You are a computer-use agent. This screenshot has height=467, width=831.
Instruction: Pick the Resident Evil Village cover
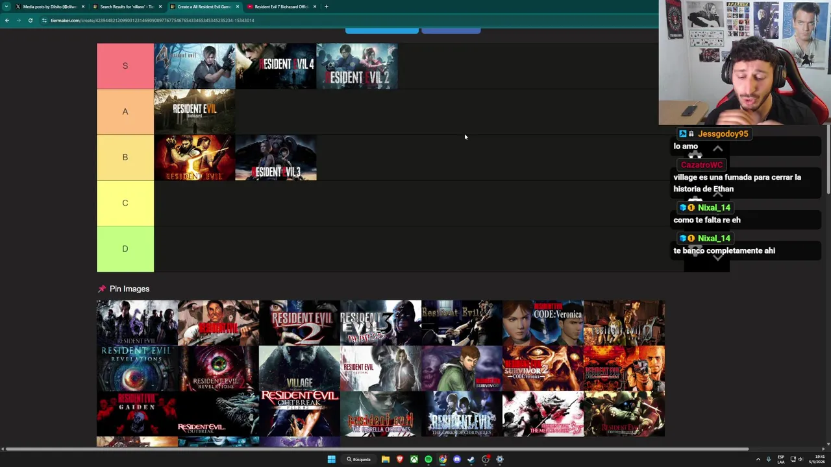pos(299,368)
